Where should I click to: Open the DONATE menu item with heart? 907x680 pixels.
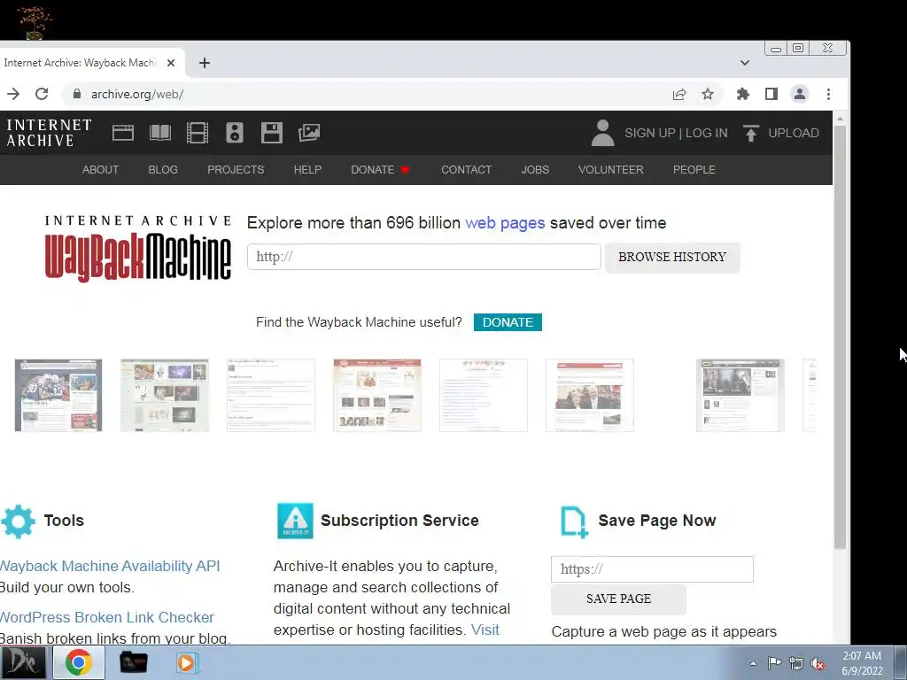(x=380, y=170)
